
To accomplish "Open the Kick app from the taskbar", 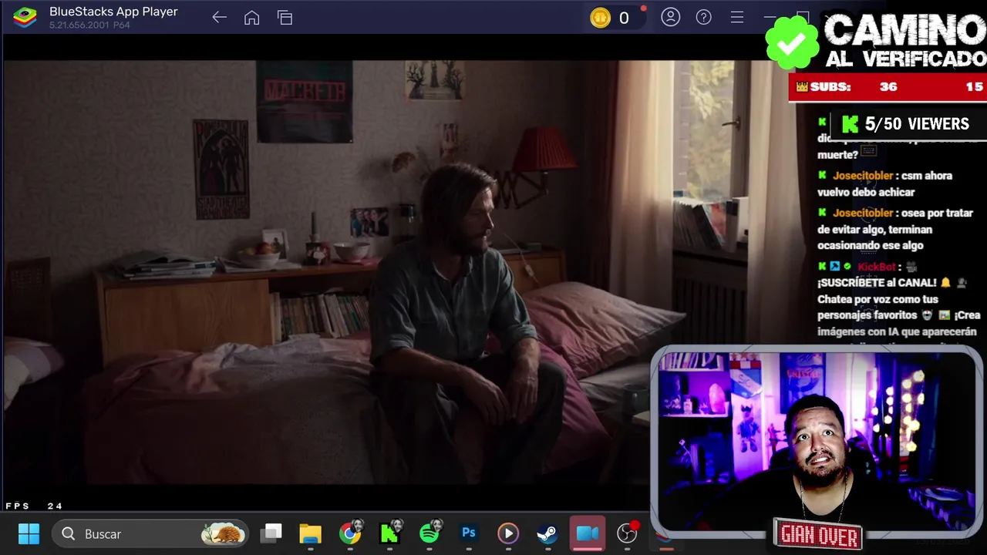I will coord(390,533).
